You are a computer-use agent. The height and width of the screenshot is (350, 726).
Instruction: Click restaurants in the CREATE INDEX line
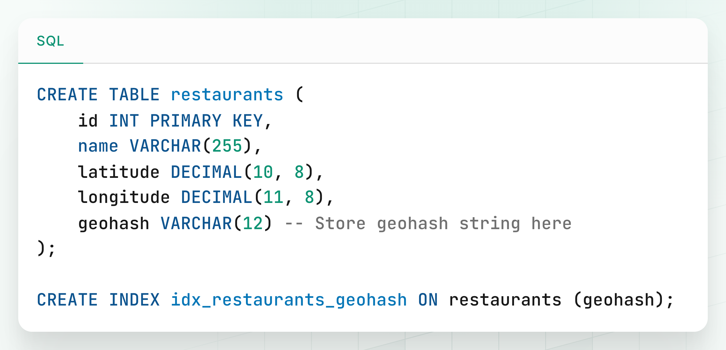(505, 300)
